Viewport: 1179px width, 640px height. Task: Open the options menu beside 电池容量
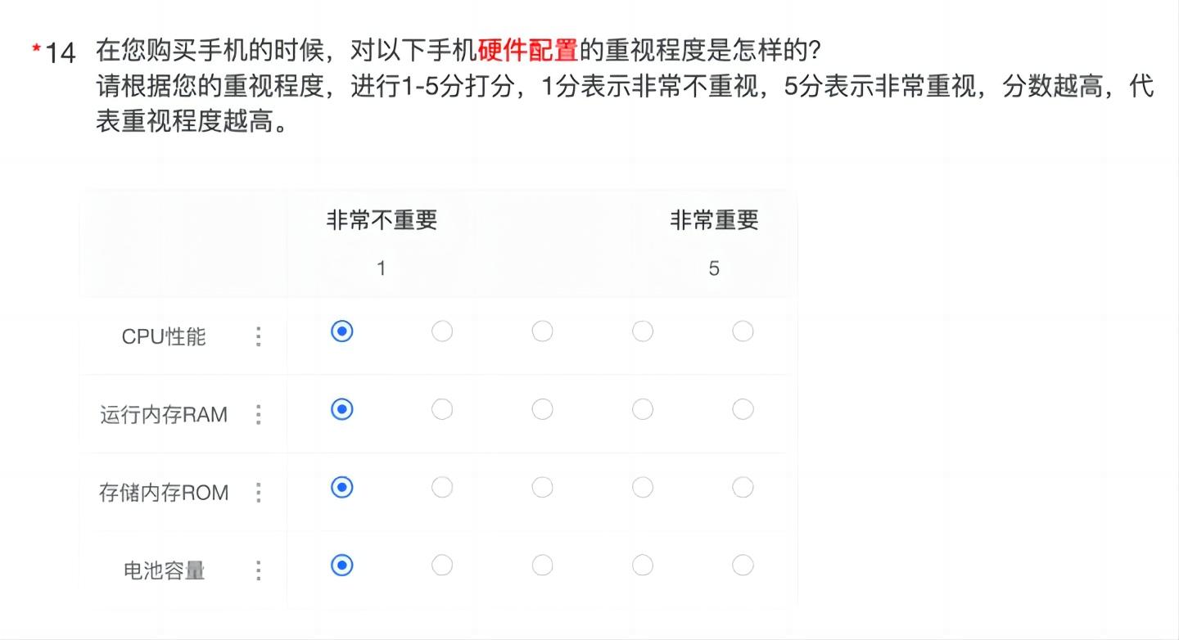(258, 565)
